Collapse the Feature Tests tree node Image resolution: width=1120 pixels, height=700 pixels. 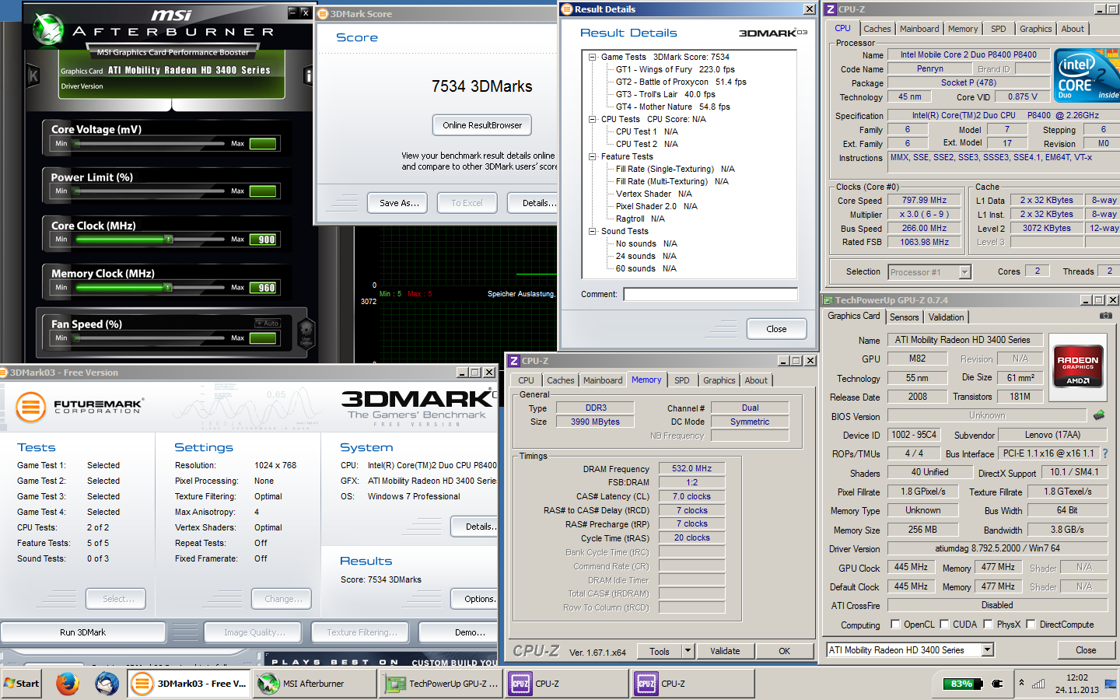click(x=593, y=156)
